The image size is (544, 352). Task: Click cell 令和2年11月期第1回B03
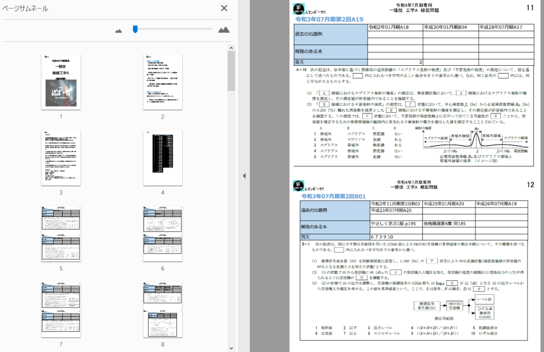coord(396,204)
